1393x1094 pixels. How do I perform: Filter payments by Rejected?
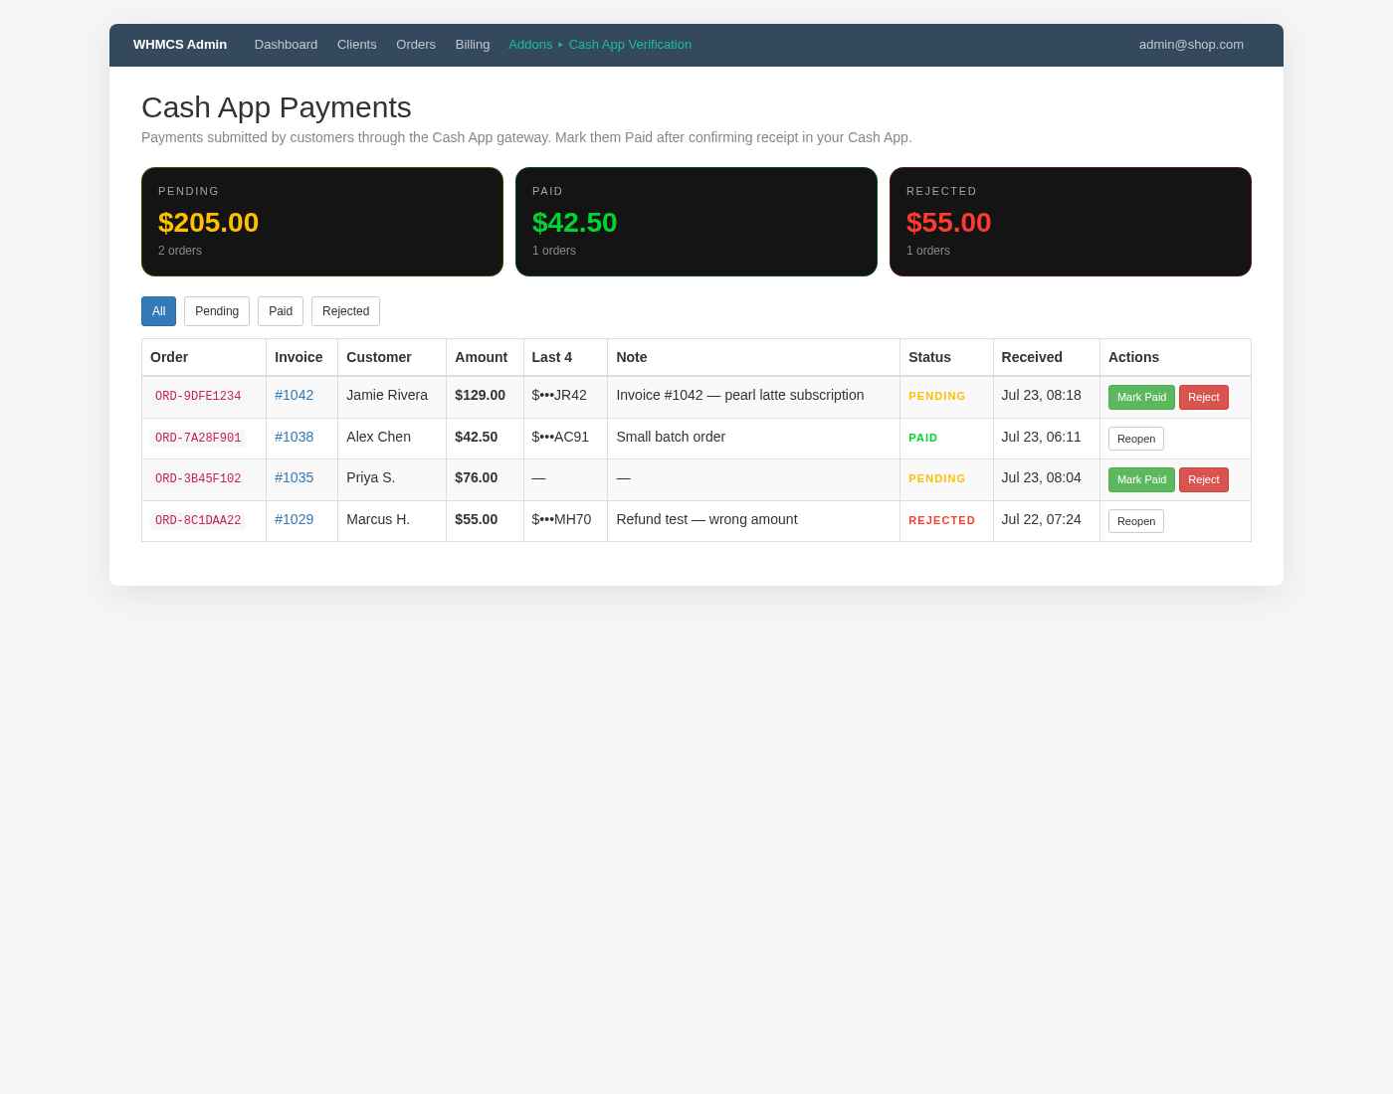coord(345,311)
